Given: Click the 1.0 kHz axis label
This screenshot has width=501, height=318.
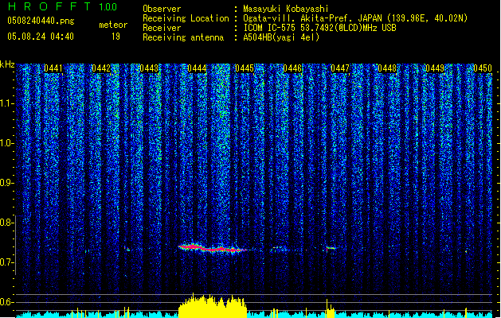Looking at the screenshot, I should 7,143.
